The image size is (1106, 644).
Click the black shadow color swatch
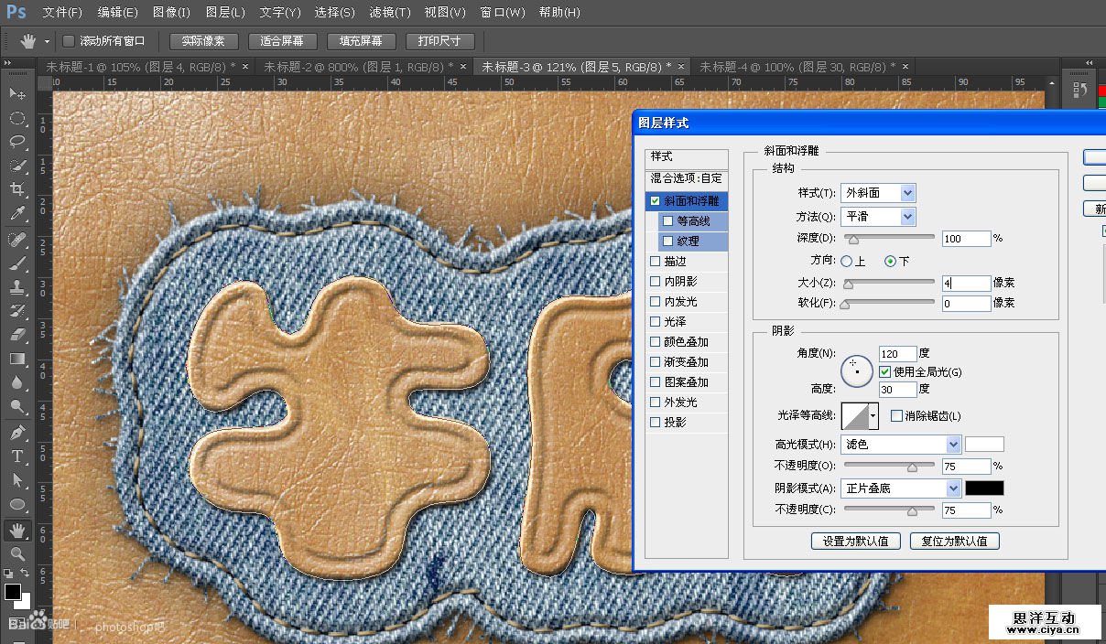coord(984,488)
